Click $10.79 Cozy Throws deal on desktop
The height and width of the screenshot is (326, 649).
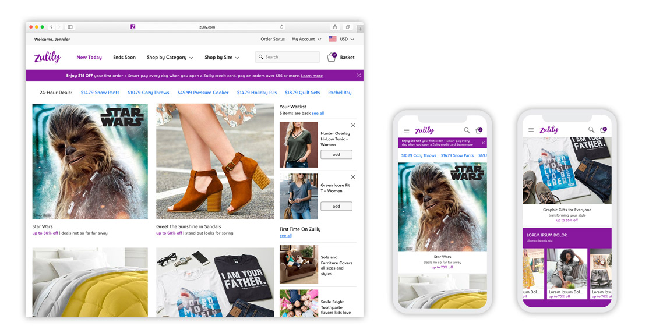click(148, 93)
